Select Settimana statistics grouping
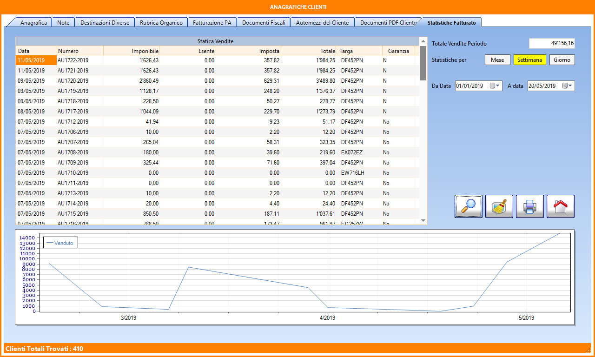The image size is (595, 357). click(530, 60)
